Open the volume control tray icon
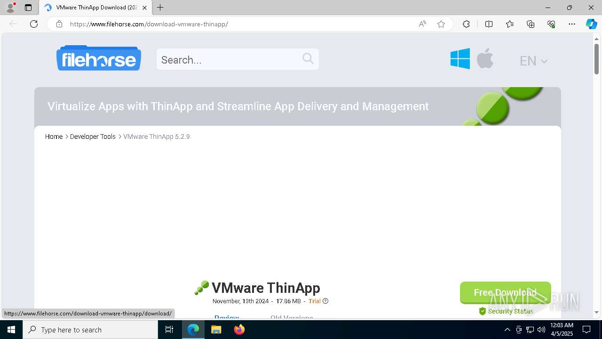The image size is (602, 339). tap(541, 330)
